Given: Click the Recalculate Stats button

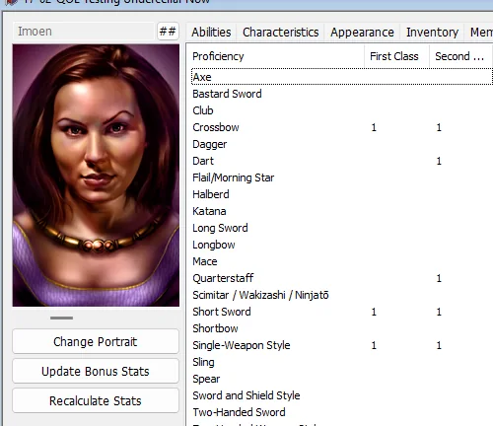Looking at the screenshot, I should [96, 400].
